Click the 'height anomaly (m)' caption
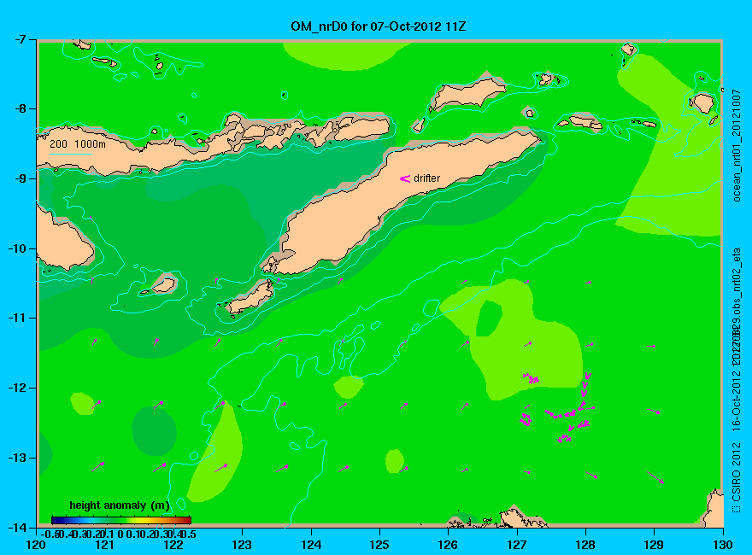752x555 pixels. tap(120, 505)
